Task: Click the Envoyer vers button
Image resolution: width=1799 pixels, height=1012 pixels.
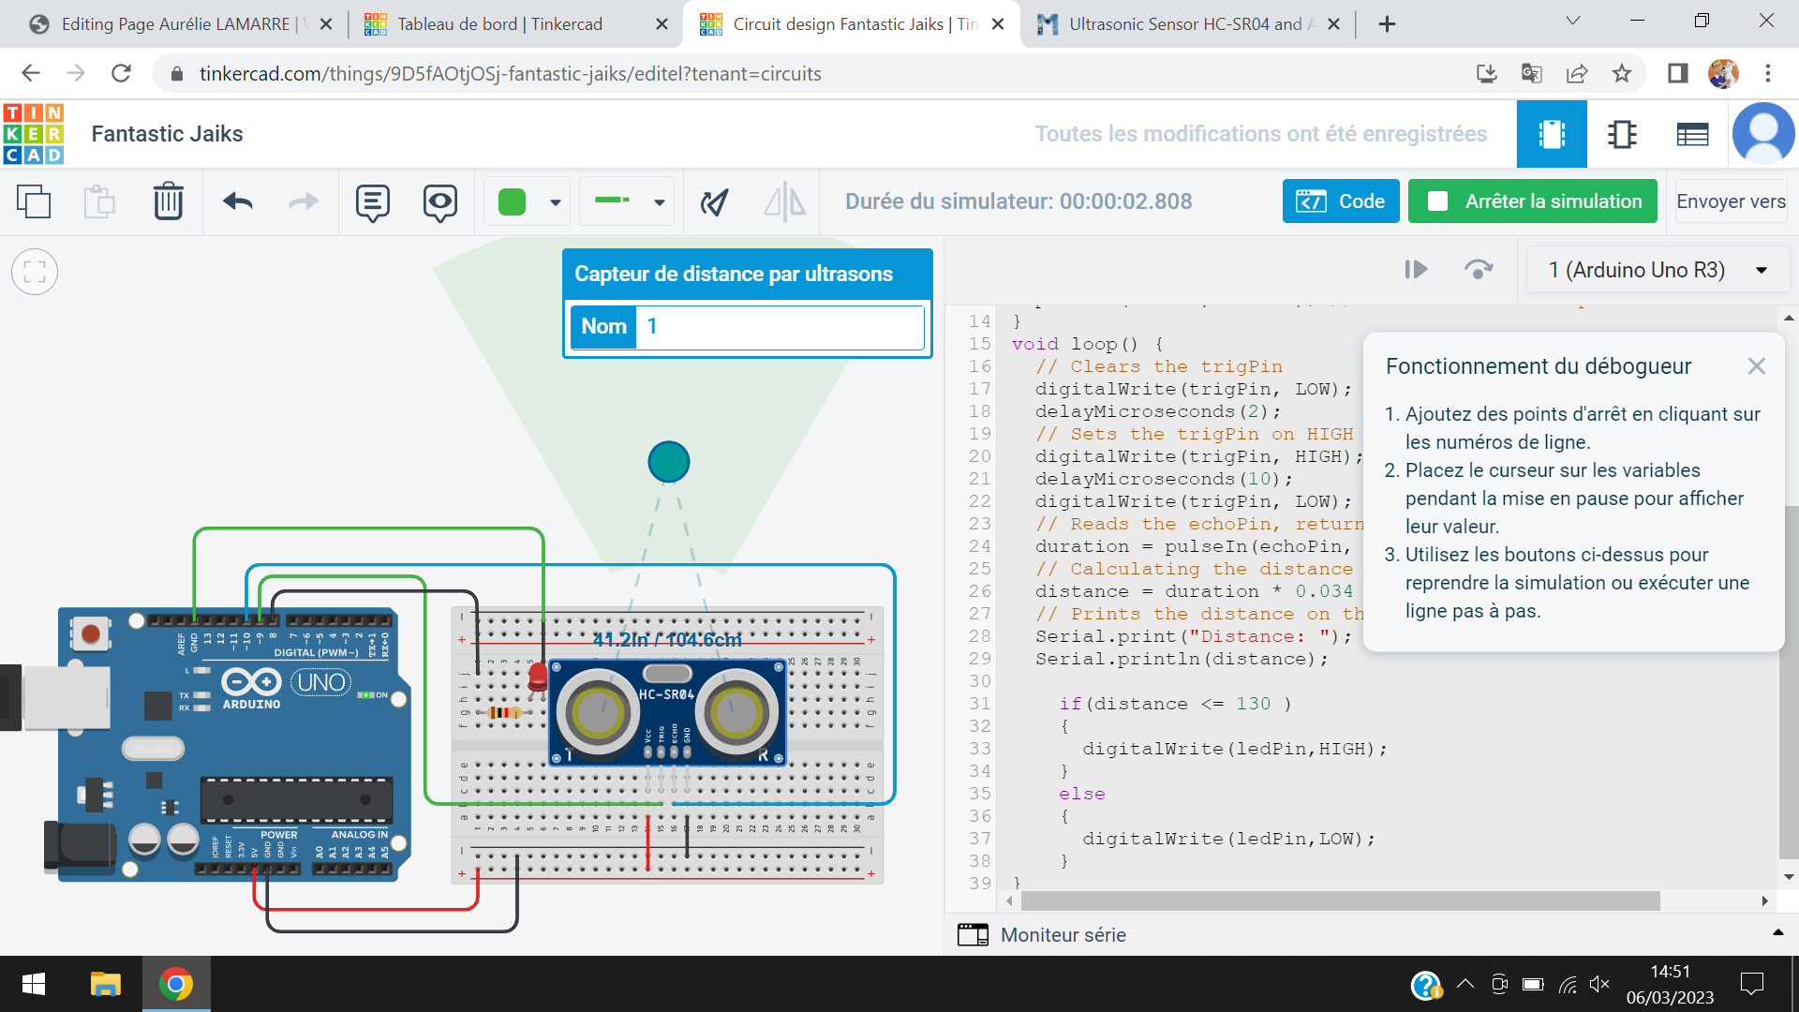Action: coord(1731,201)
